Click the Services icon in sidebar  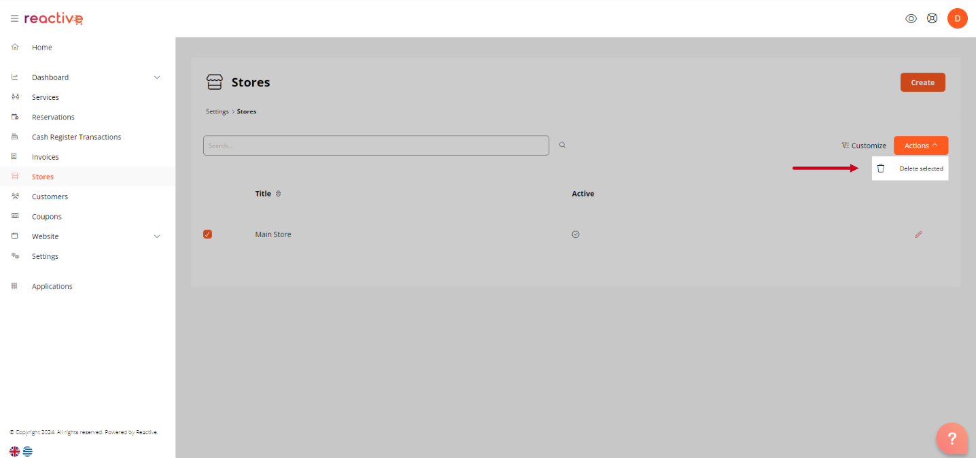click(x=15, y=96)
